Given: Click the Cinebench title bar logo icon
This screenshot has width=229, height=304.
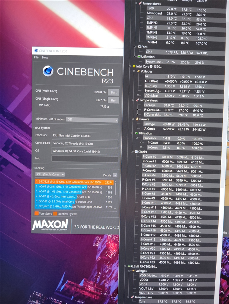Looking at the screenshot, I should (36, 51).
